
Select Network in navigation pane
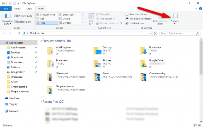12,111
